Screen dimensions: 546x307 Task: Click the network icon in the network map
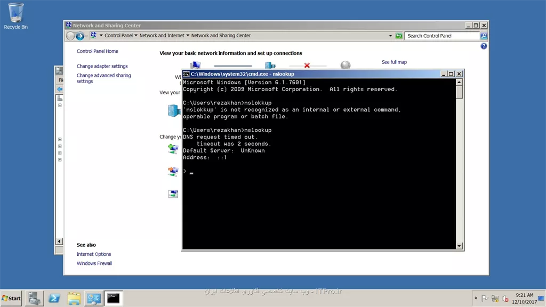pos(270,65)
